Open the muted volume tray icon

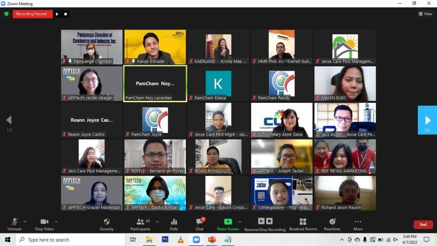pyautogui.click(x=396, y=240)
